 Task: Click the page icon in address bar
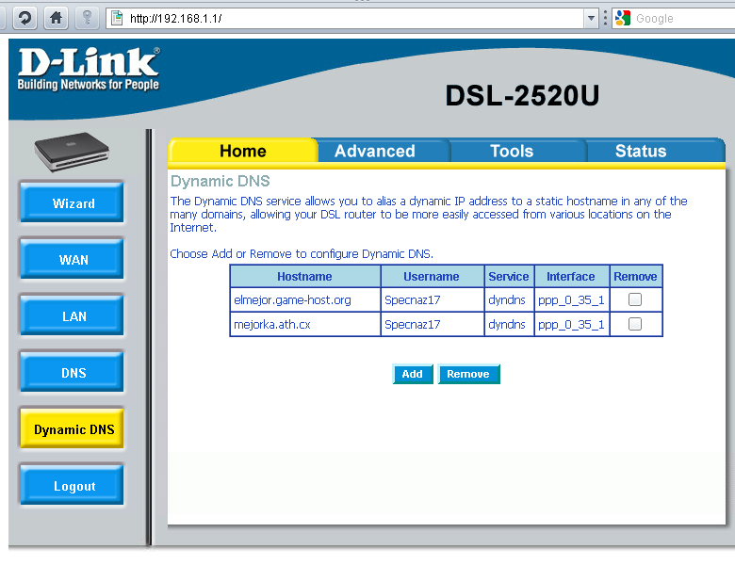pos(117,18)
